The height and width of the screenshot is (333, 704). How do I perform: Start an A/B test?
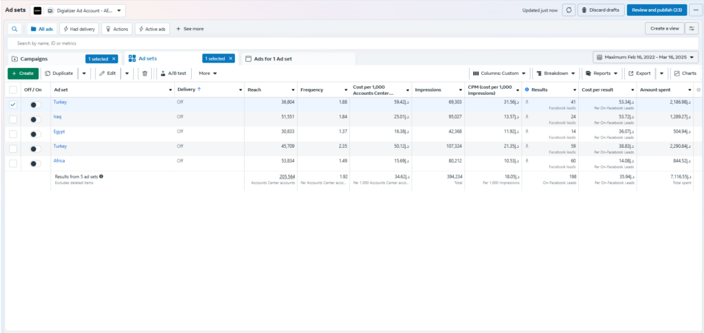[173, 73]
